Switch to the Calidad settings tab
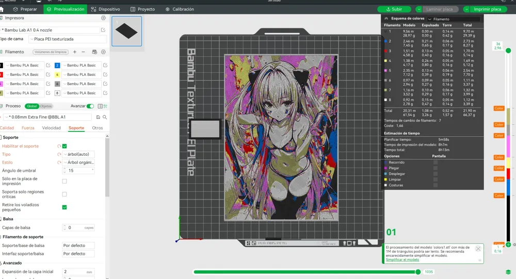 point(7,128)
